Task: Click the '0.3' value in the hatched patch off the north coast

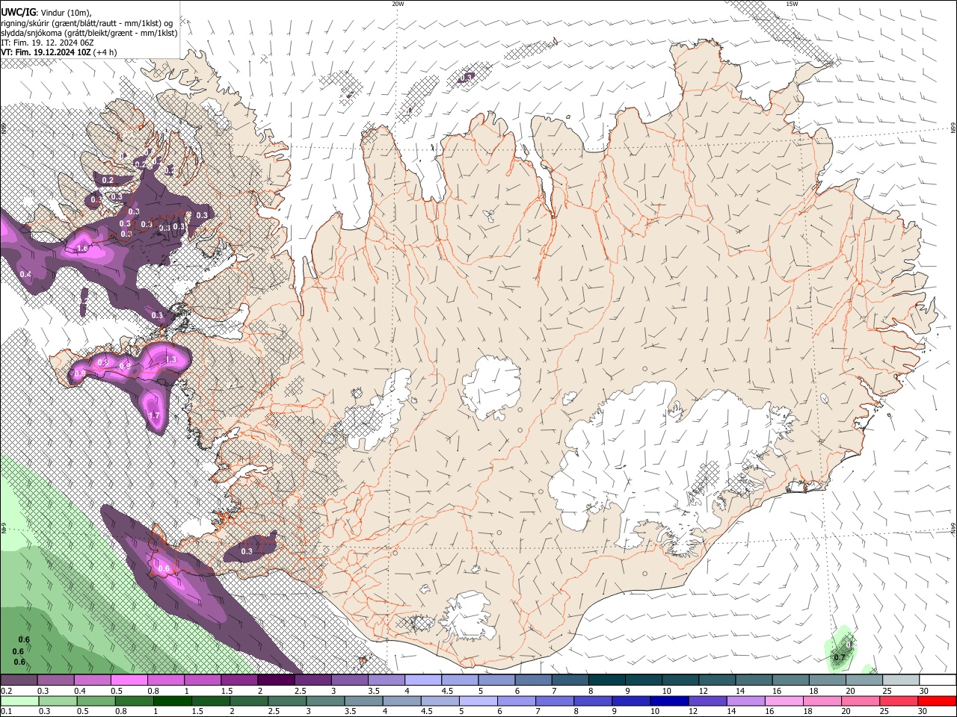Action: pos(466,78)
